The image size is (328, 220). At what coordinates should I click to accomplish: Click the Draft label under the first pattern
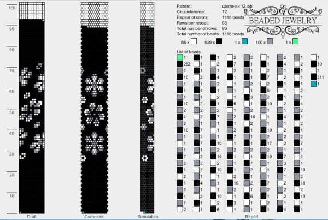click(x=32, y=217)
